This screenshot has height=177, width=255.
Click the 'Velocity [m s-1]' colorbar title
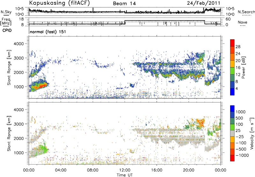click(x=252, y=133)
